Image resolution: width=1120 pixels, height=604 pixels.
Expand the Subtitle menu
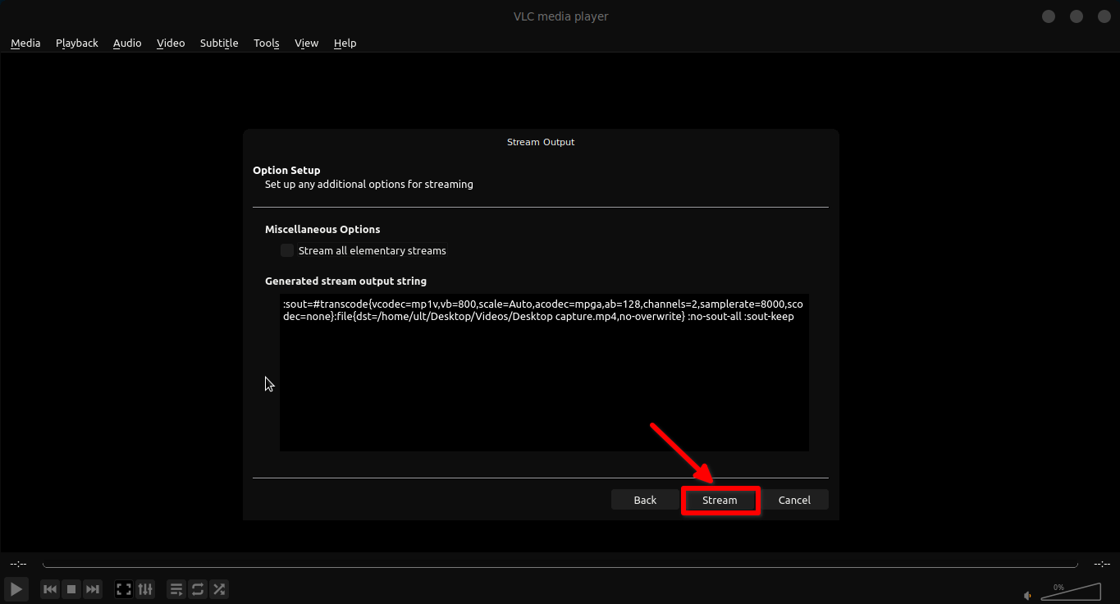[x=219, y=43]
